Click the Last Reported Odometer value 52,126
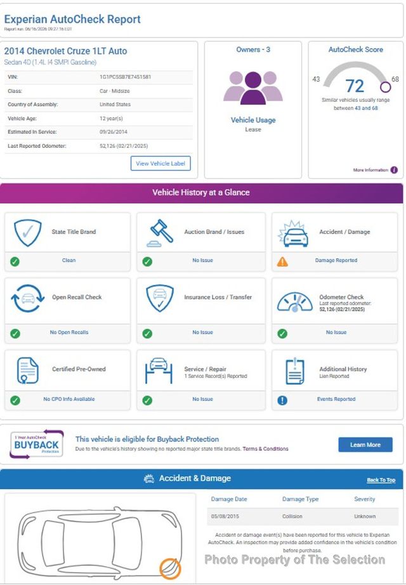Image resolution: width=406 pixels, height=585 pixels. (124, 146)
